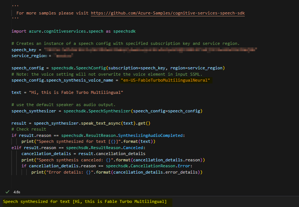Click the SynthesizingAudioCompleted condition
Screen dimensions: 299x207
point(98,135)
